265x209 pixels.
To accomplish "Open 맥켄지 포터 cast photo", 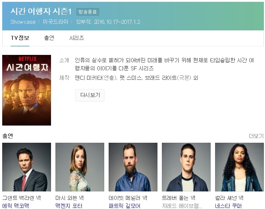I will click(x=80, y=167).
